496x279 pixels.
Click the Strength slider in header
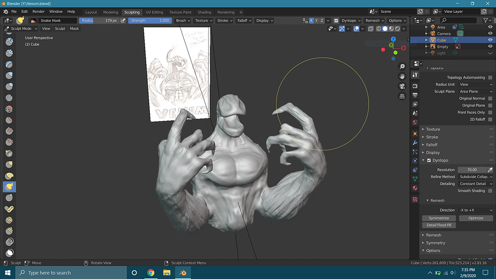click(150, 21)
